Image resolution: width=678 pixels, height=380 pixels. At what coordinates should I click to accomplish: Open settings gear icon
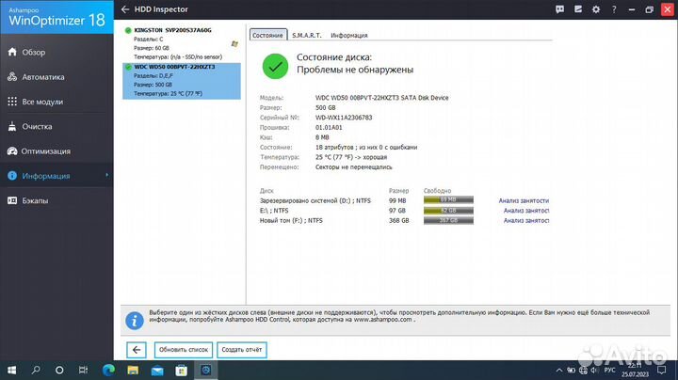tap(596, 9)
